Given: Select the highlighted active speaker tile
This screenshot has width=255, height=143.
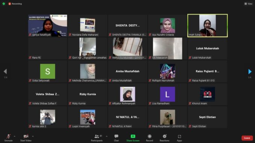Looking at the screenshot, I should coord(208,26).
